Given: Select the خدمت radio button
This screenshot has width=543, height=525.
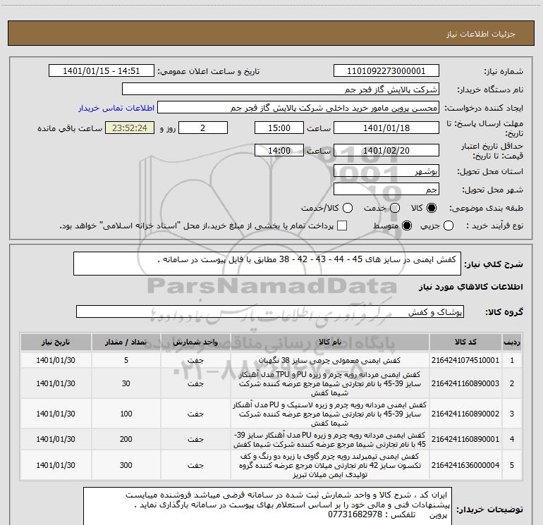Looking at the screenshot, I should pos(395,208).
